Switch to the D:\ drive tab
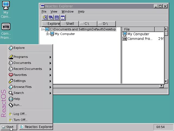 coord(107,24)
